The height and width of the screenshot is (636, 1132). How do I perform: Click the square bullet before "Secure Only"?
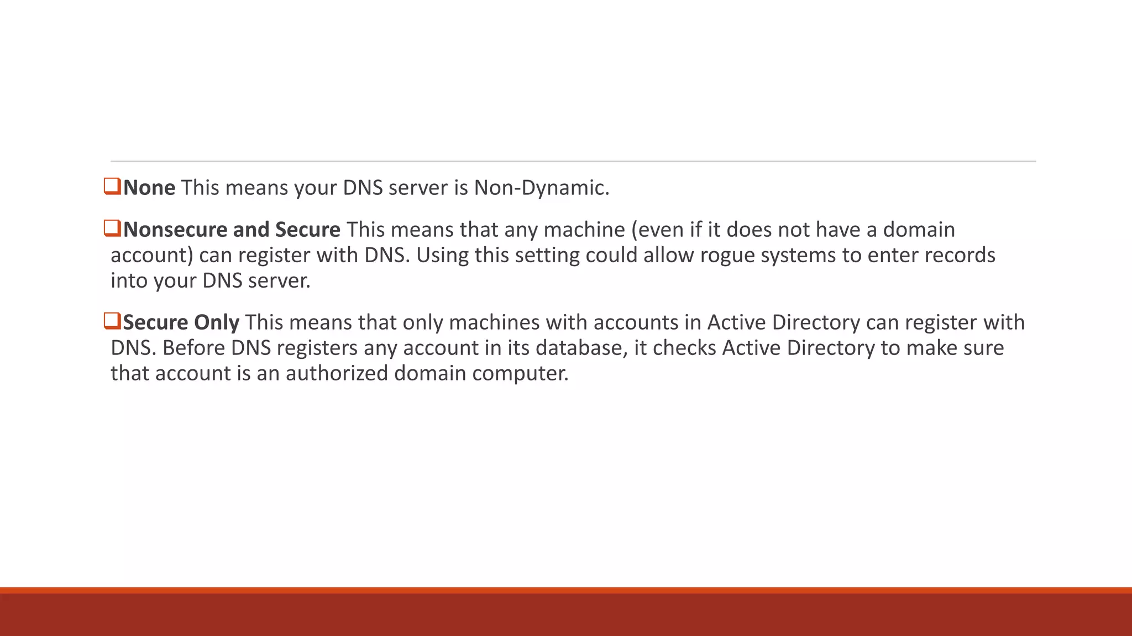(112, 321)
